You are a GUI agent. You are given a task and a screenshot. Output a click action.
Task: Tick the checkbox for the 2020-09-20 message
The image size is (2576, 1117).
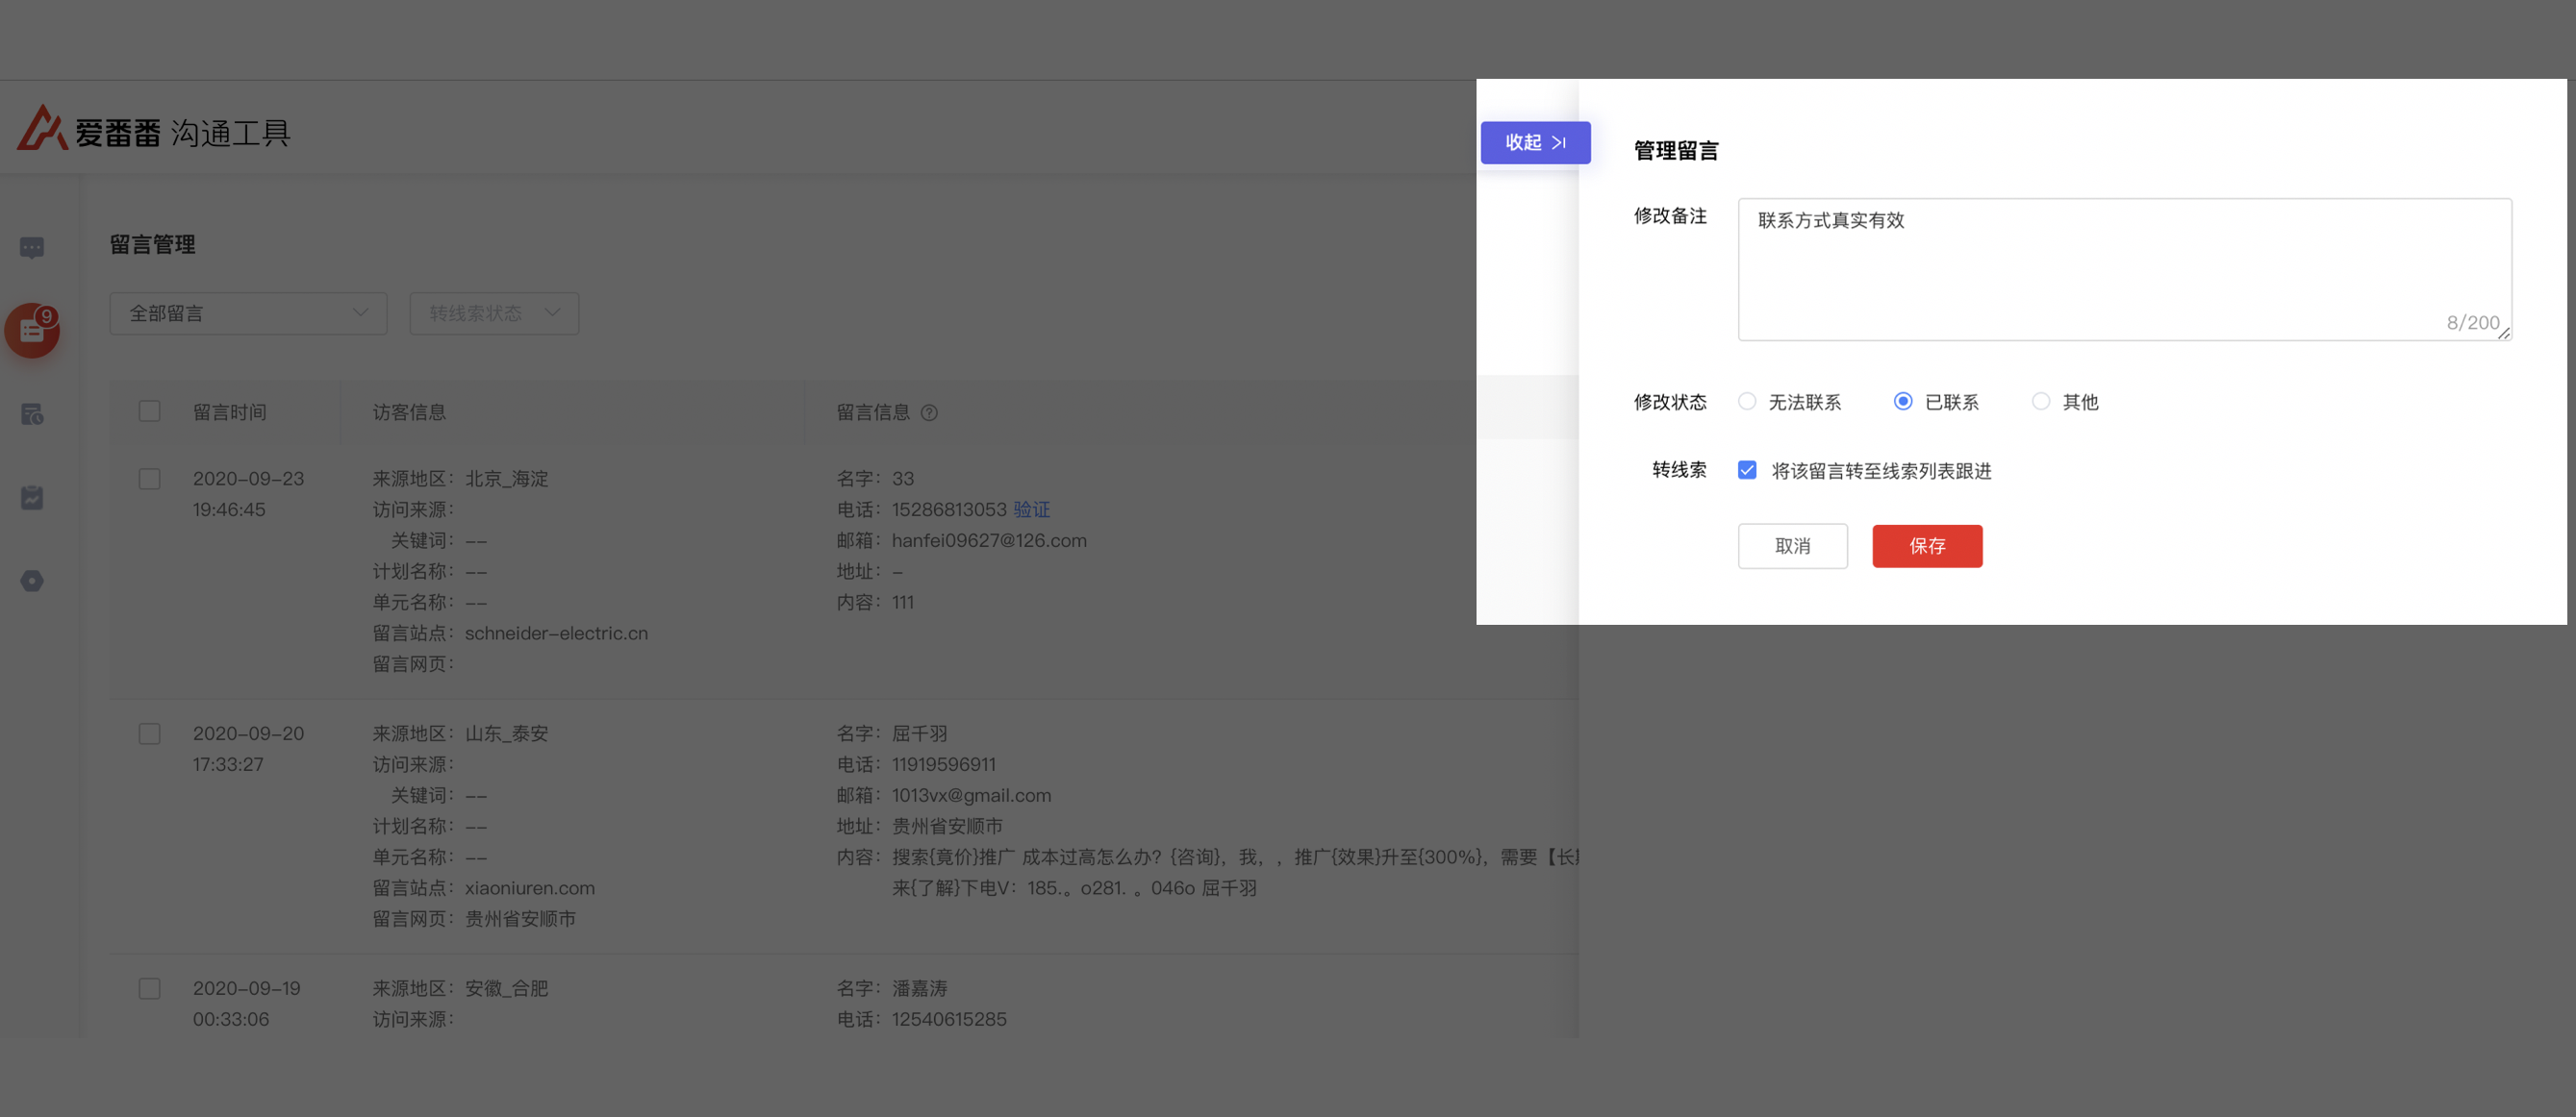pos(149,734)
